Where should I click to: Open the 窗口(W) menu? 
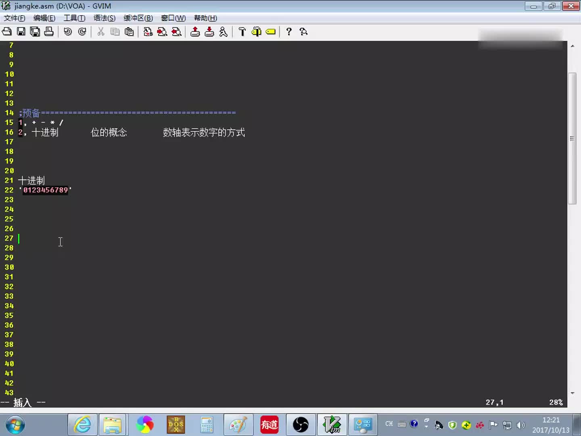(x=173, y=18)
